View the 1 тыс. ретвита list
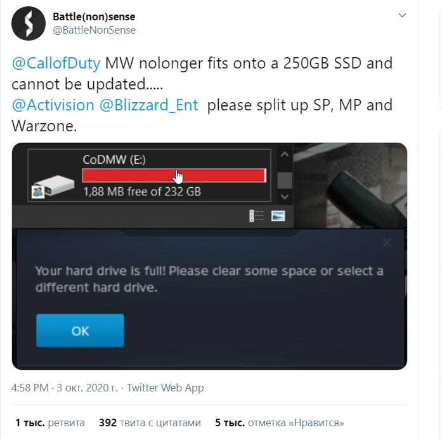Image resolution: width=442 pixels, height=439 pixels. [50, 423]
